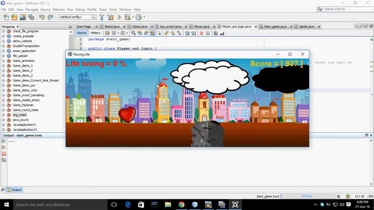The width and height of the screenshot is (374, 210).
Task: Click the Save All toolbar icon
Action: [x=31, y=17]
